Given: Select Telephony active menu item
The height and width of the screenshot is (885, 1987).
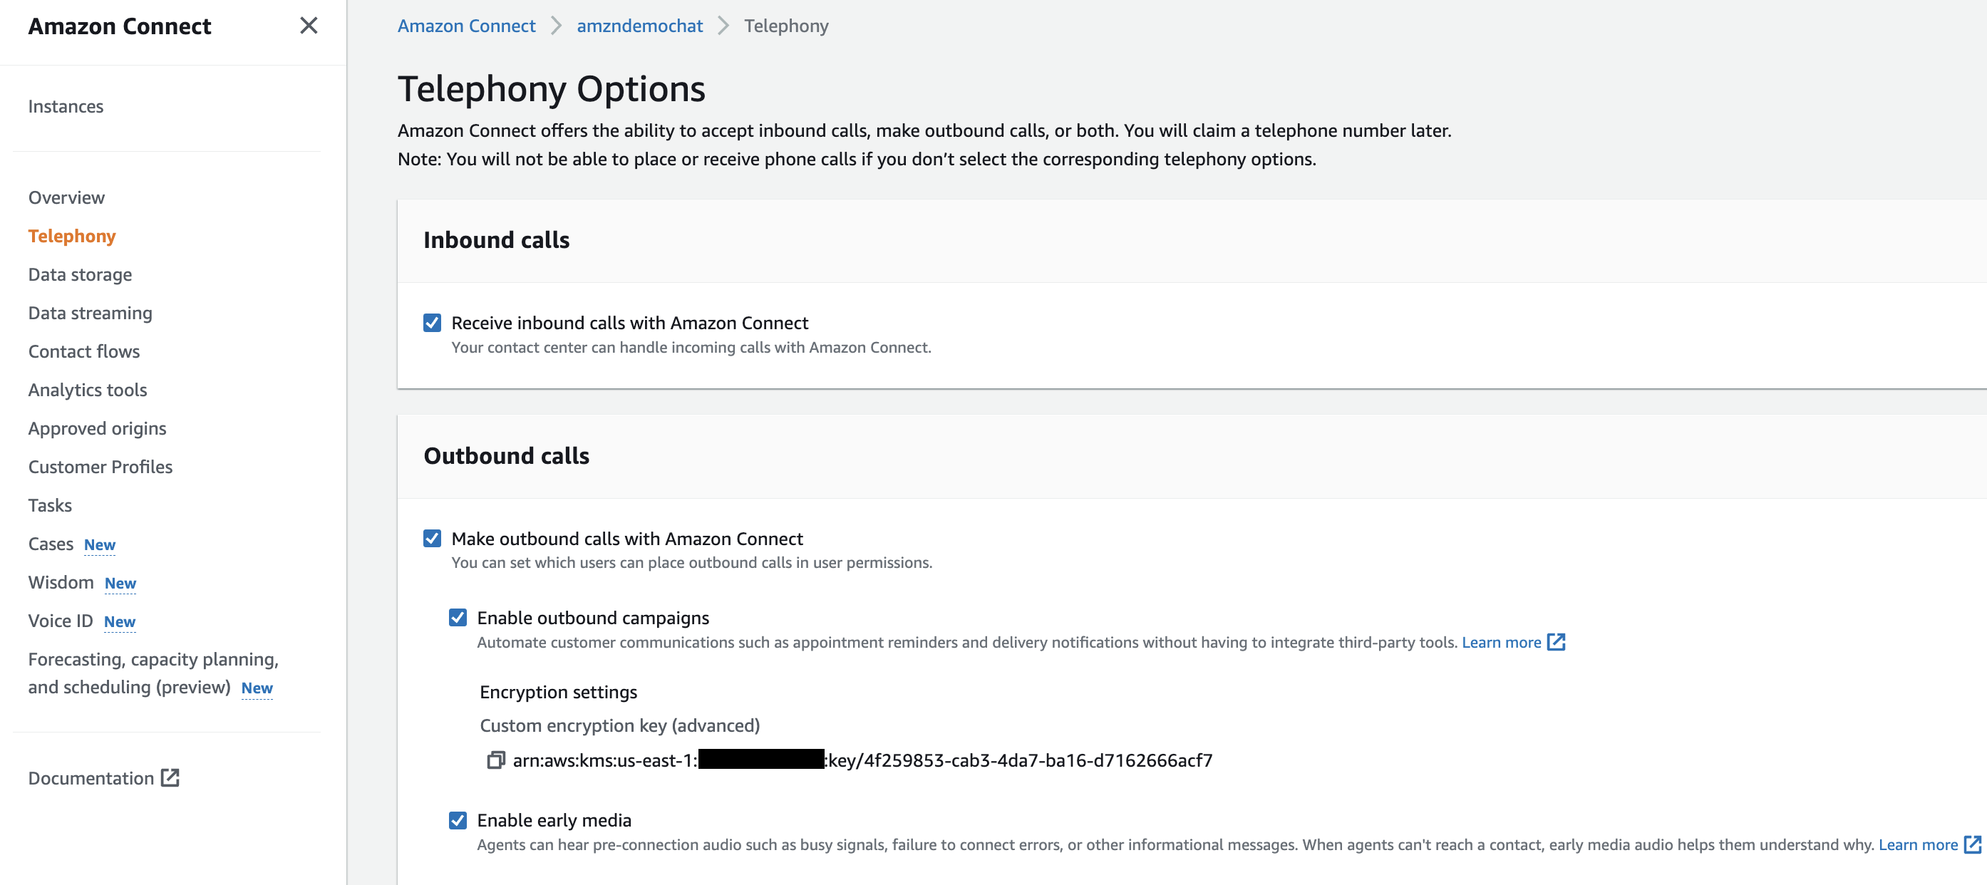Looking at the screenshot, I should [72, 235].
